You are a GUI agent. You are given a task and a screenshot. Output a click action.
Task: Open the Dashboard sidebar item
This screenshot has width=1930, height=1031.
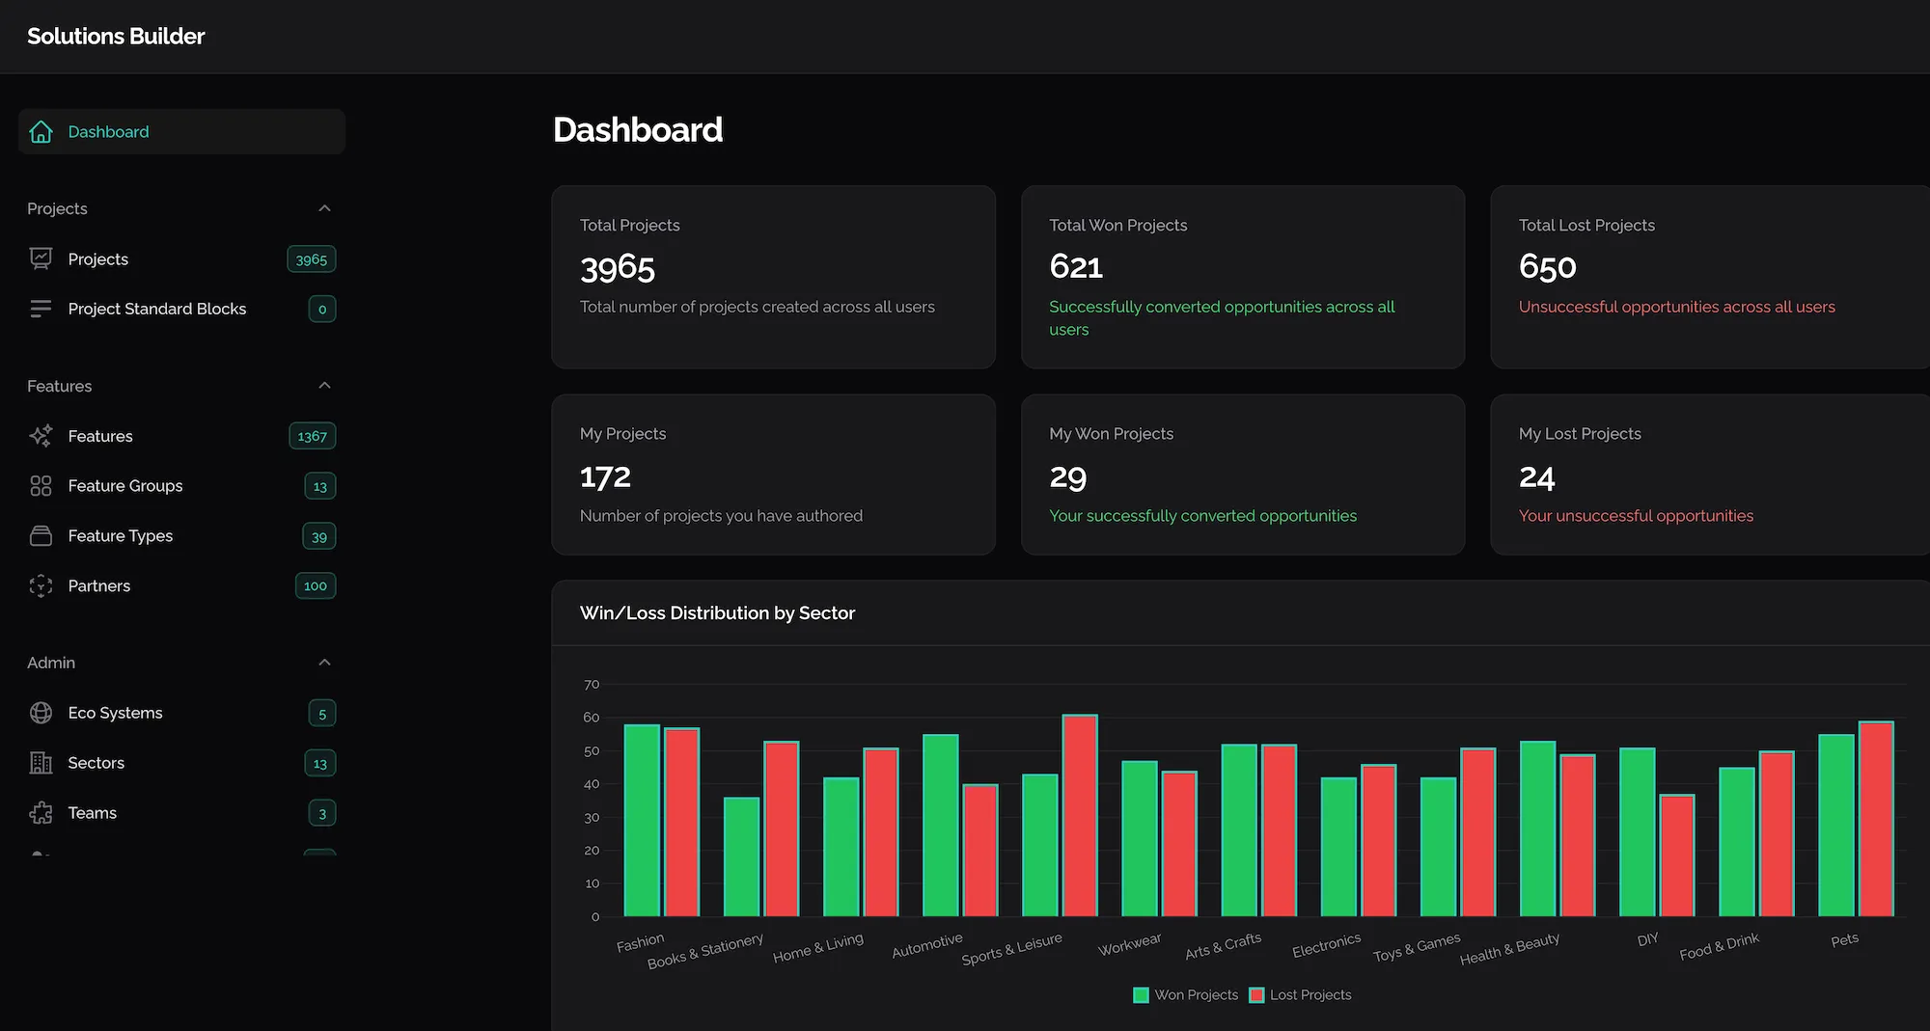click(108, 131)
